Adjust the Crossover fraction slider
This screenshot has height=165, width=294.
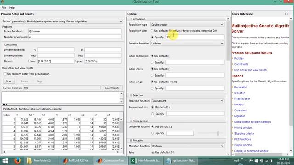tap(218, 133)
